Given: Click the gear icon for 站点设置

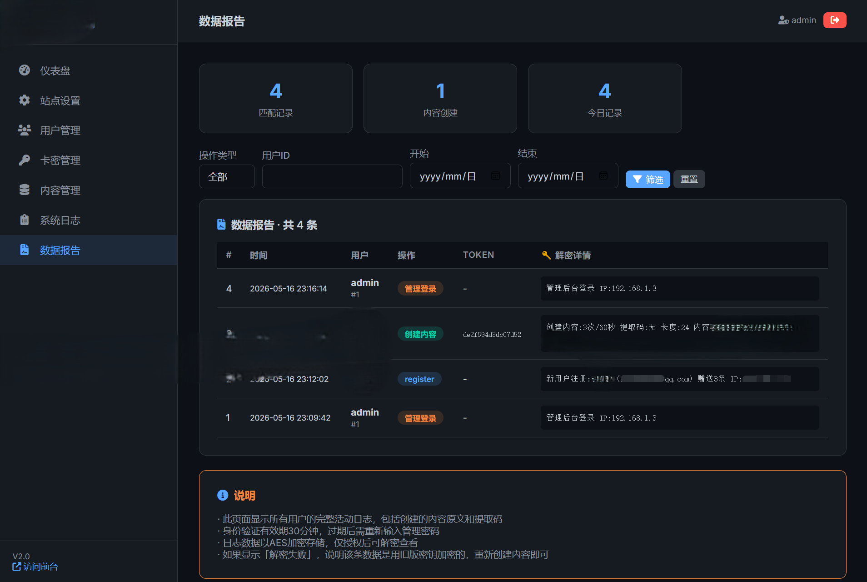Looking at the screenshot, I should [x=25, y=100].
